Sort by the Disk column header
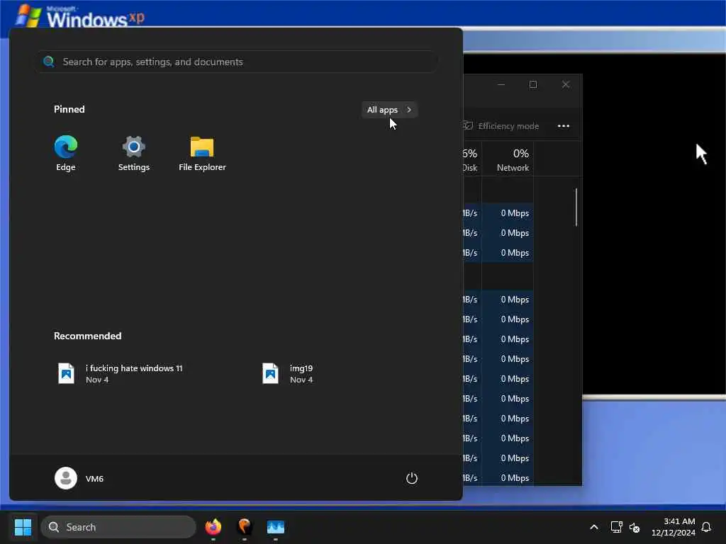 click(472, 159)
